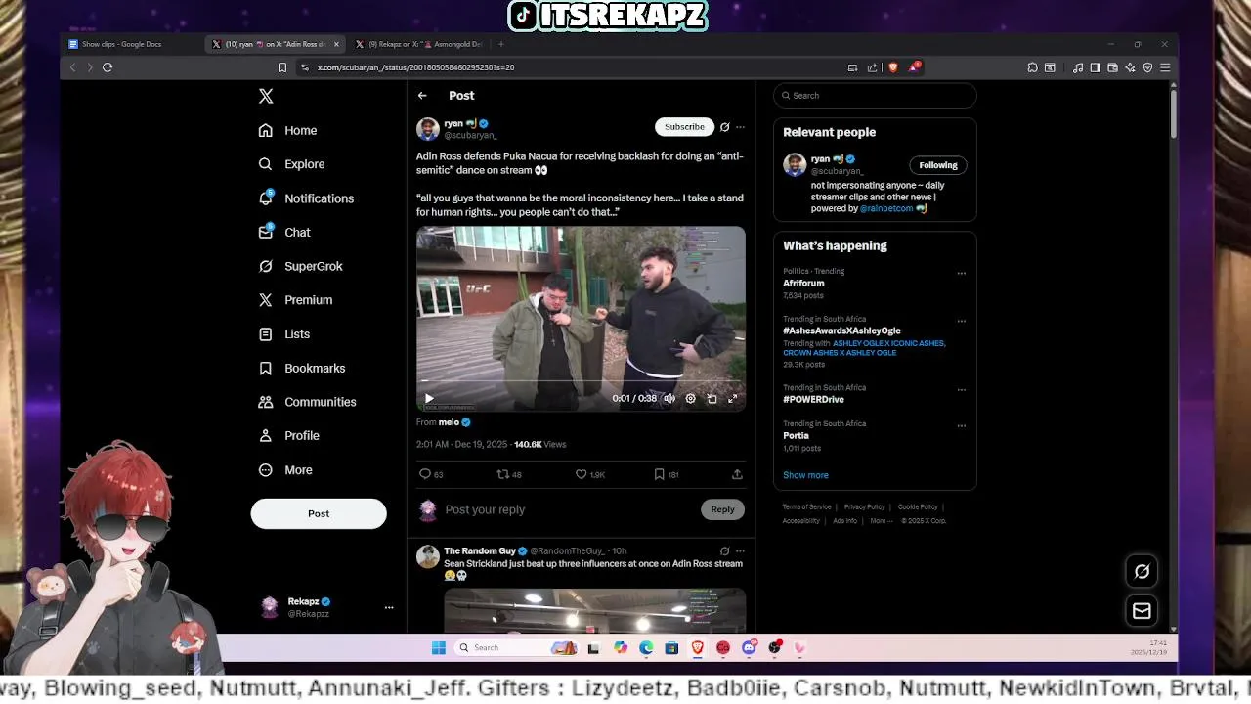
Task: Bookmark the post with 181 bookmarks
Action: tap(667, 474)
